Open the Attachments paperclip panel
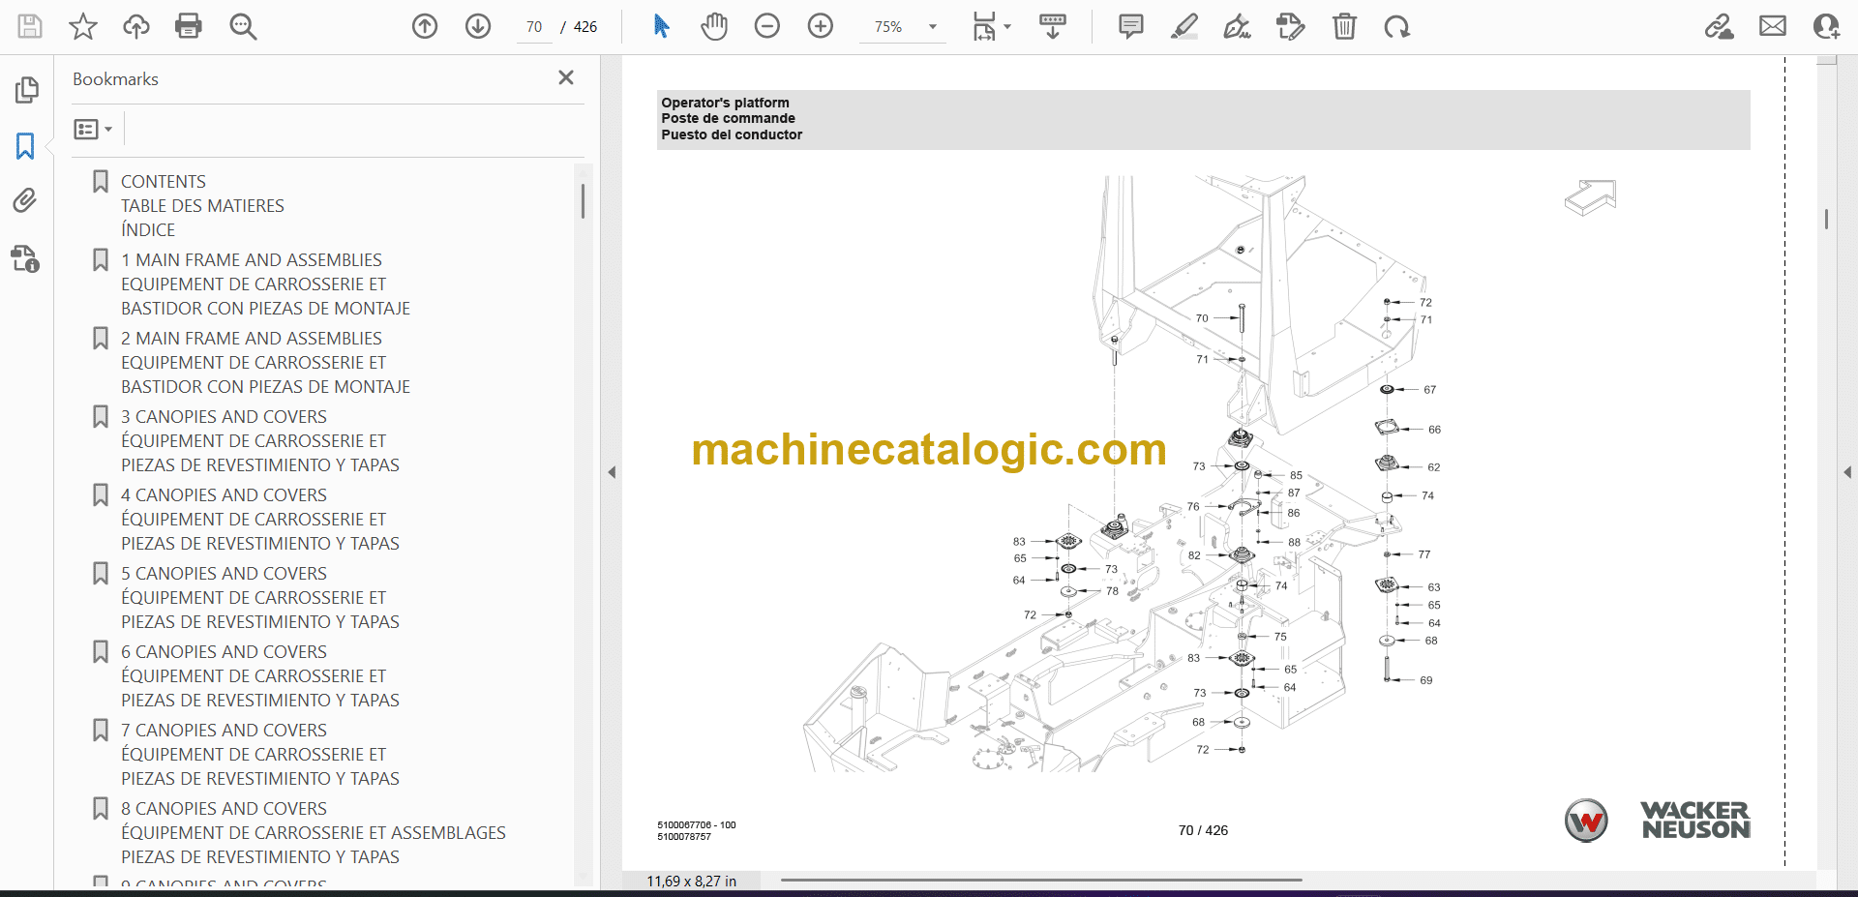Image resolution: width=1858 pixels, height=897 pixels. point(25,200)
